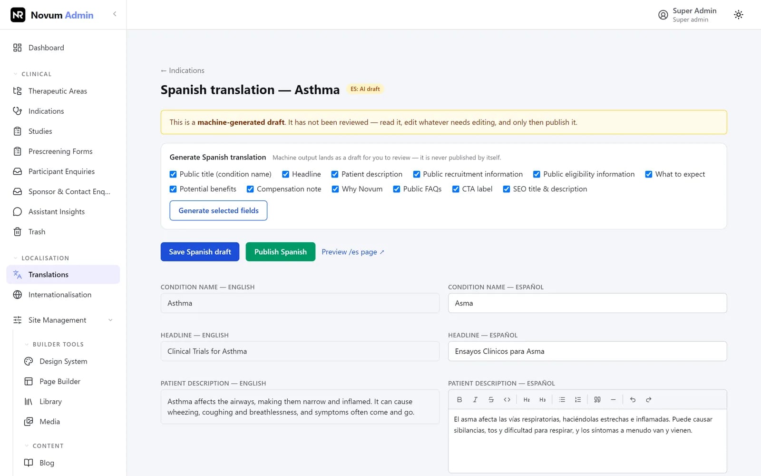
Task: Open the Super Admin user profile
Action: point(688,15)
